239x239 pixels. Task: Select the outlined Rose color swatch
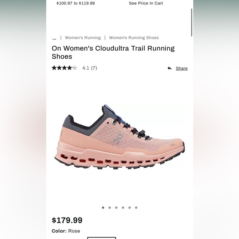pos(101,238)
